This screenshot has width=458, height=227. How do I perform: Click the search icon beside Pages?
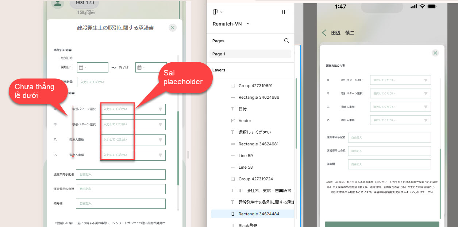coord(286,41)
